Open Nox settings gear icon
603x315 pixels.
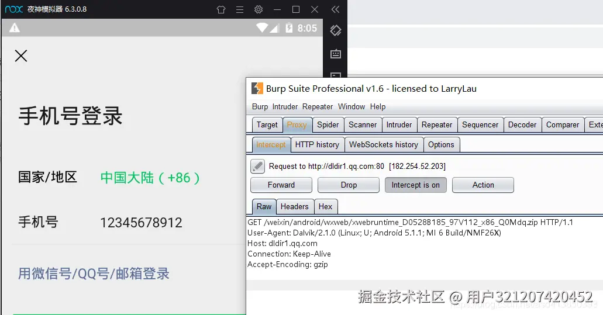pos(259,9)
